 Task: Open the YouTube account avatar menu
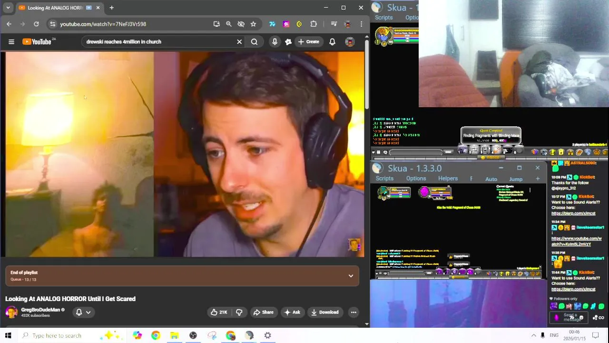[350, 42]
